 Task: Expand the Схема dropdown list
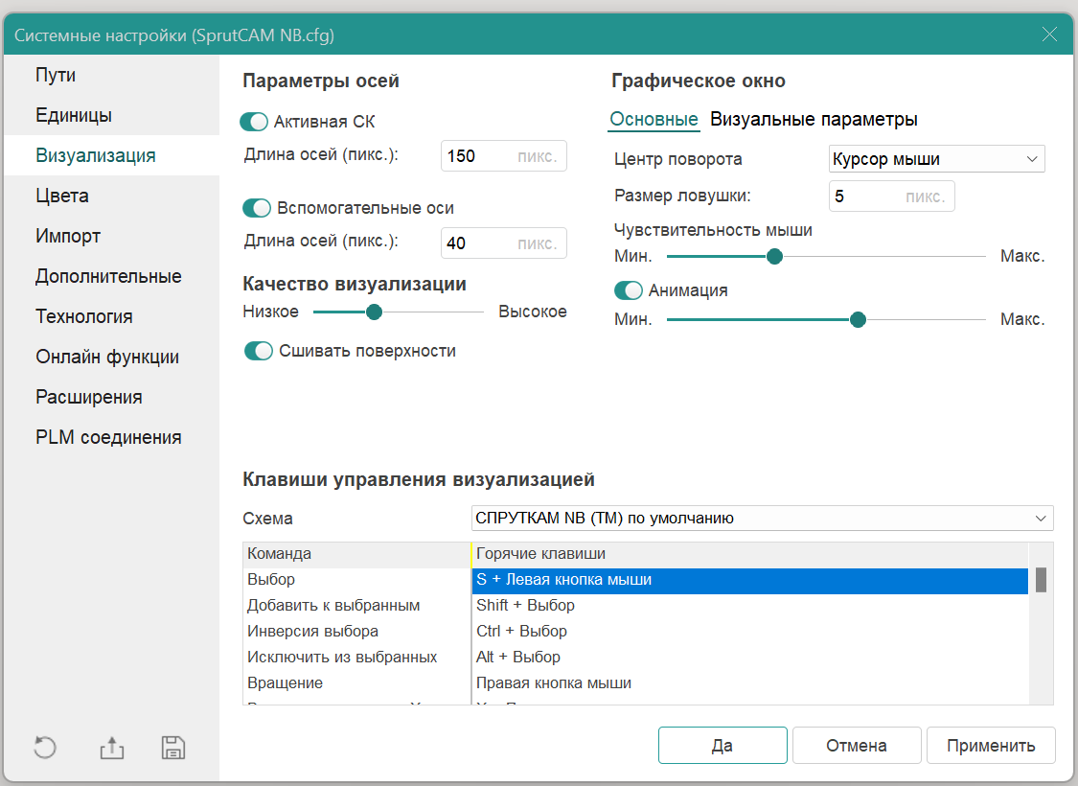763,519
